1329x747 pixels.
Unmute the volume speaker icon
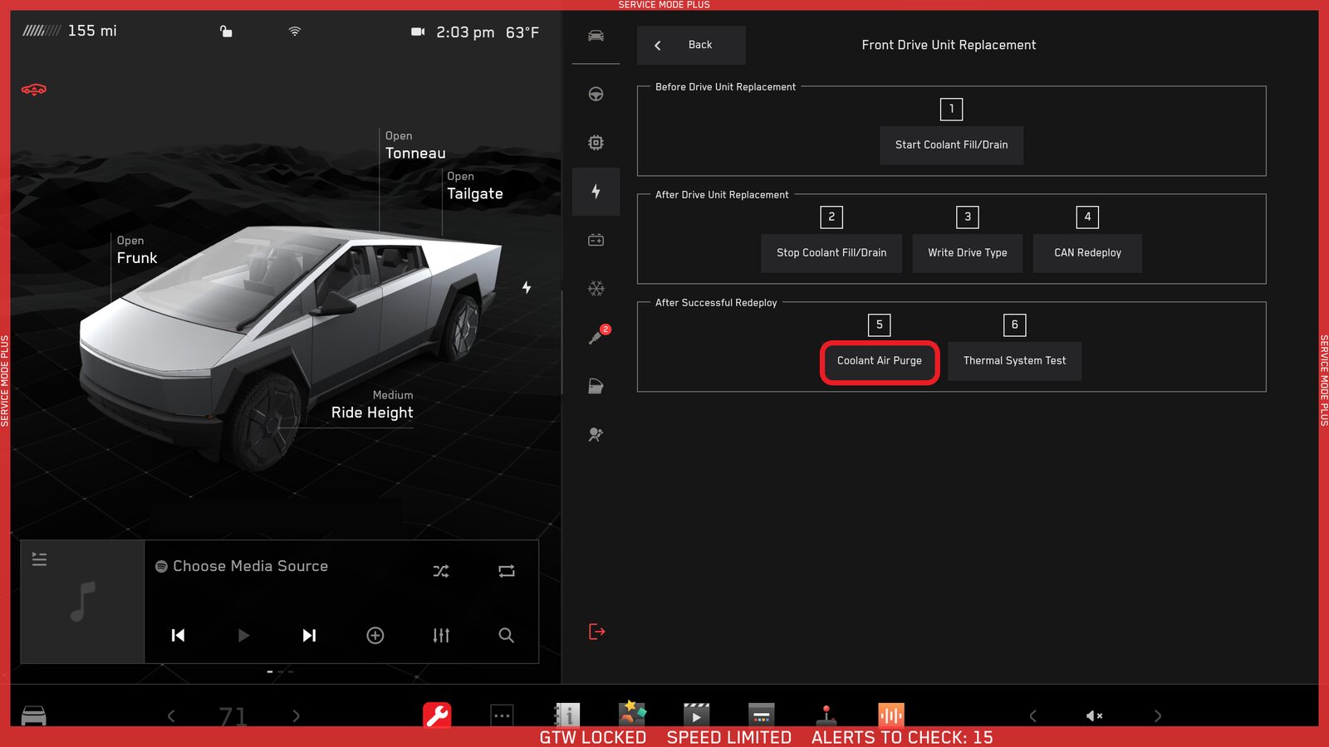click(x=1095, y=715)
